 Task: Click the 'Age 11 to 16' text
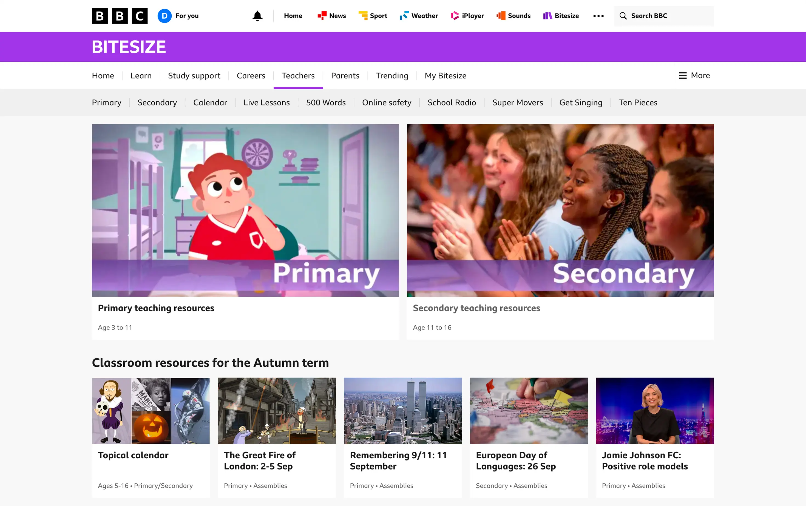tap(432, 327)
